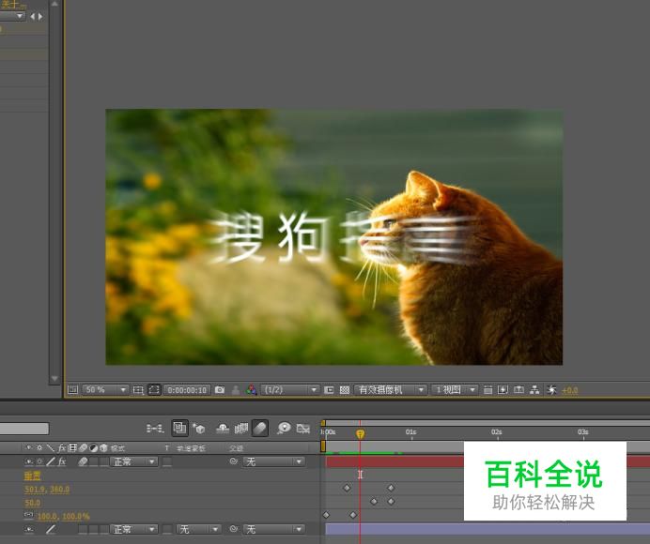Click the Brainstorm icon
Image resolution: width=650 pixels, height=544 pixels.
point(284,428)
